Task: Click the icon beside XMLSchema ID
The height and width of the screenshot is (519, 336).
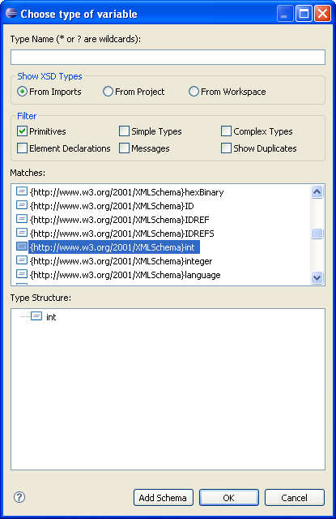Action: point(22,205)
